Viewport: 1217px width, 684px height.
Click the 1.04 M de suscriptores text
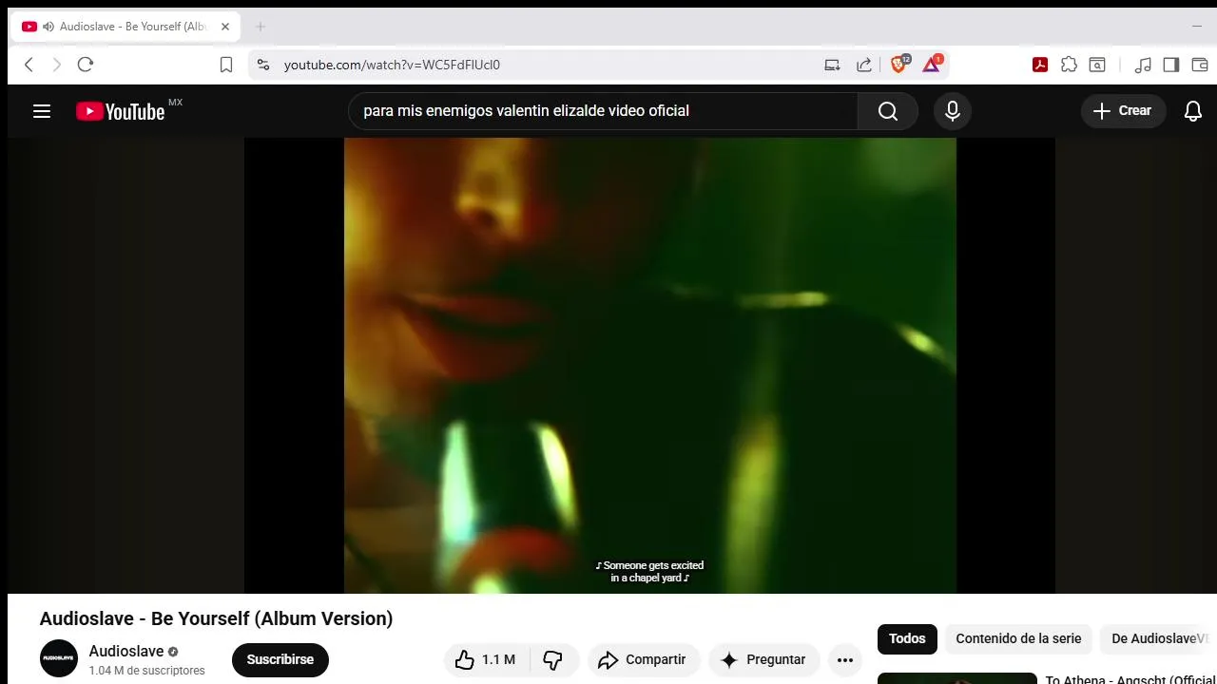pos(146,671)
